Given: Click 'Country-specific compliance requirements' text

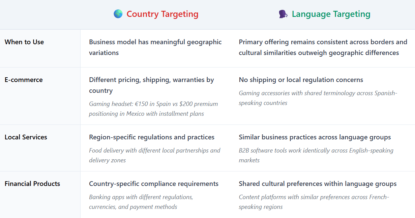Looking at the screenshot, I should pyautogui.click(x=154, y=184).
